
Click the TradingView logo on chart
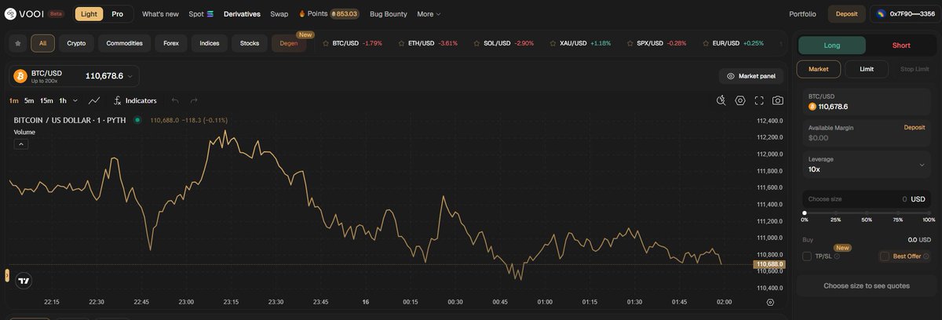[x=24, y=281]
